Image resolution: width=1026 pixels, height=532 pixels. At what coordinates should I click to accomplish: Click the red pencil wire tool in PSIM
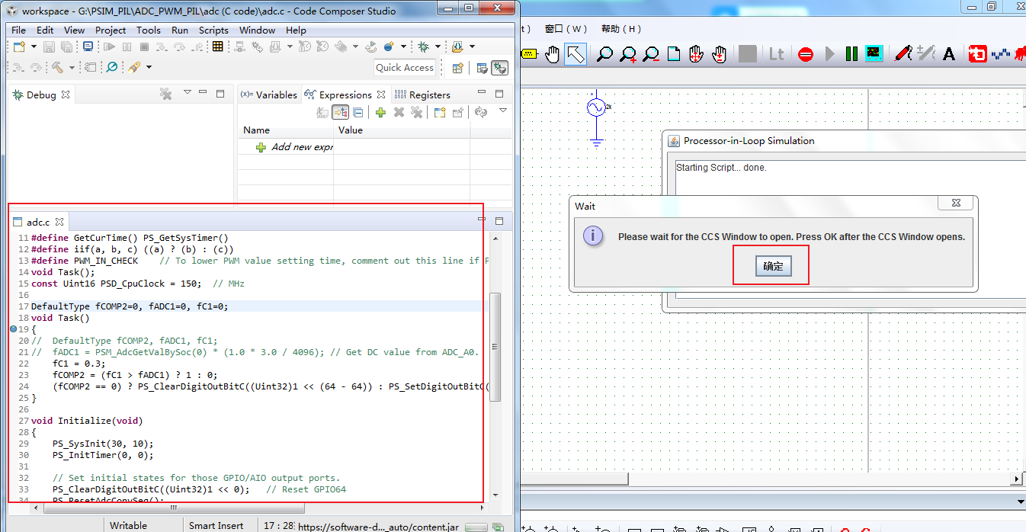903,54
